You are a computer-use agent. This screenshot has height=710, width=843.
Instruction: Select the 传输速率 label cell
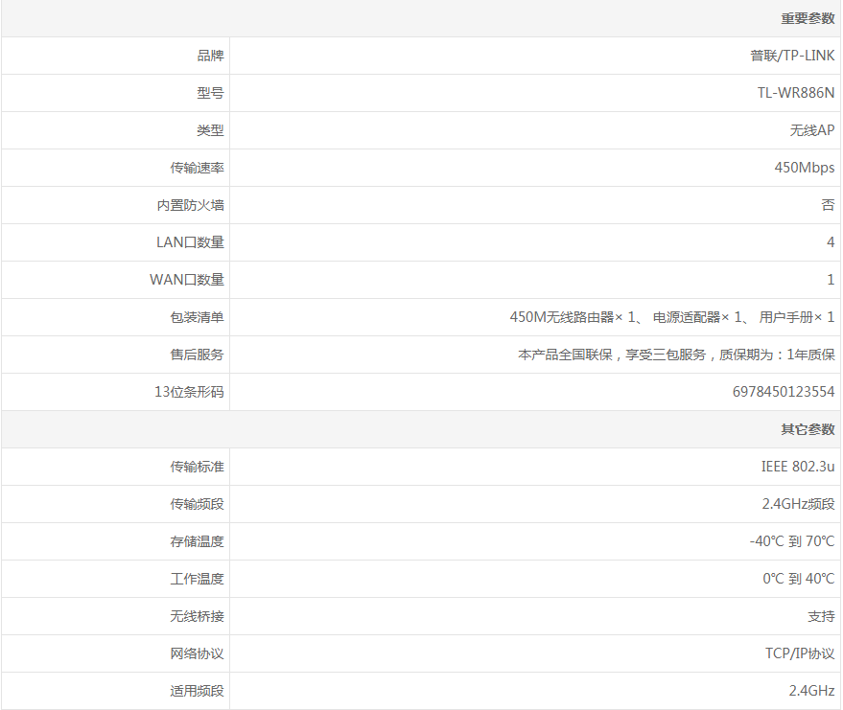[116, 168]
